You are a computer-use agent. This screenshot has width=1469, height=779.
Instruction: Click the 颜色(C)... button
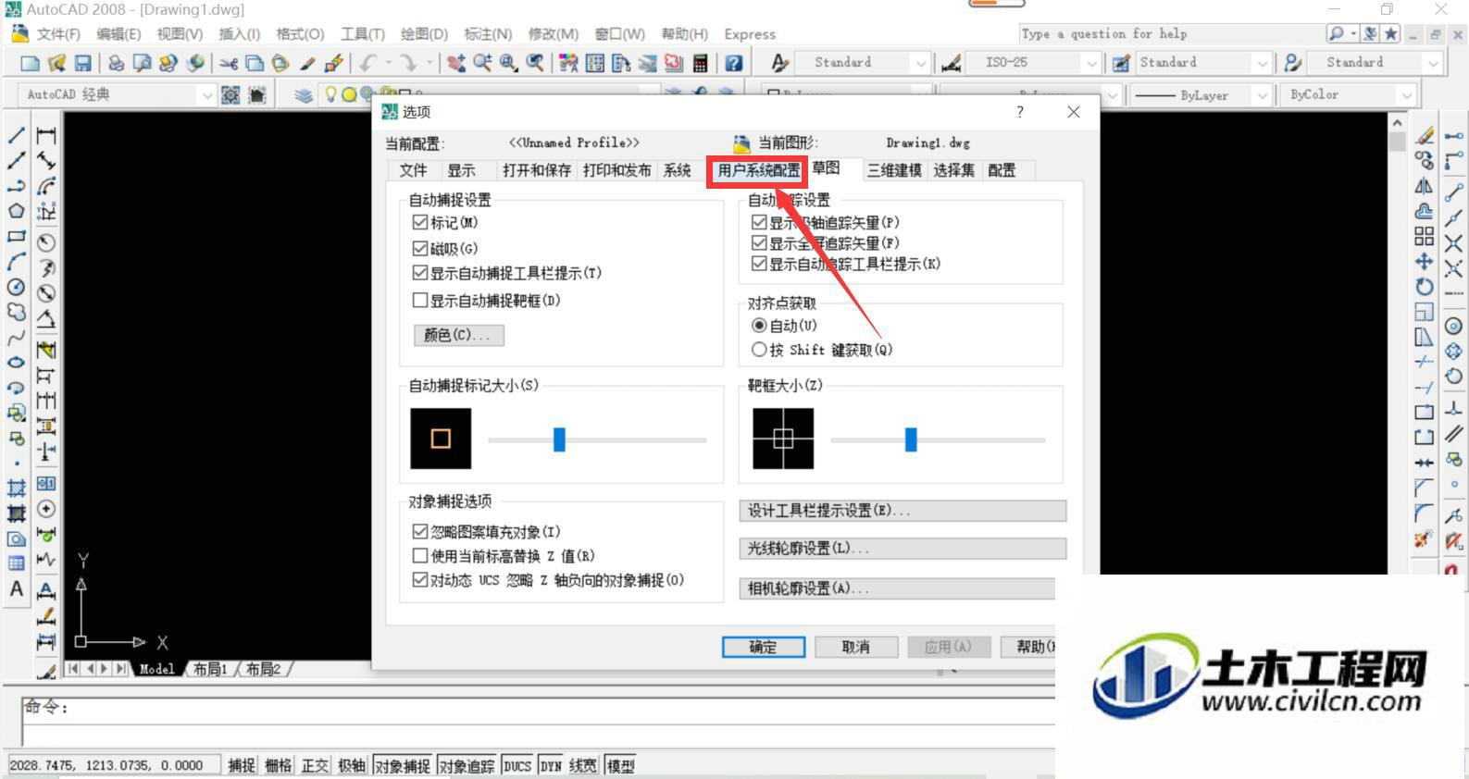click(x=459, y=335)
